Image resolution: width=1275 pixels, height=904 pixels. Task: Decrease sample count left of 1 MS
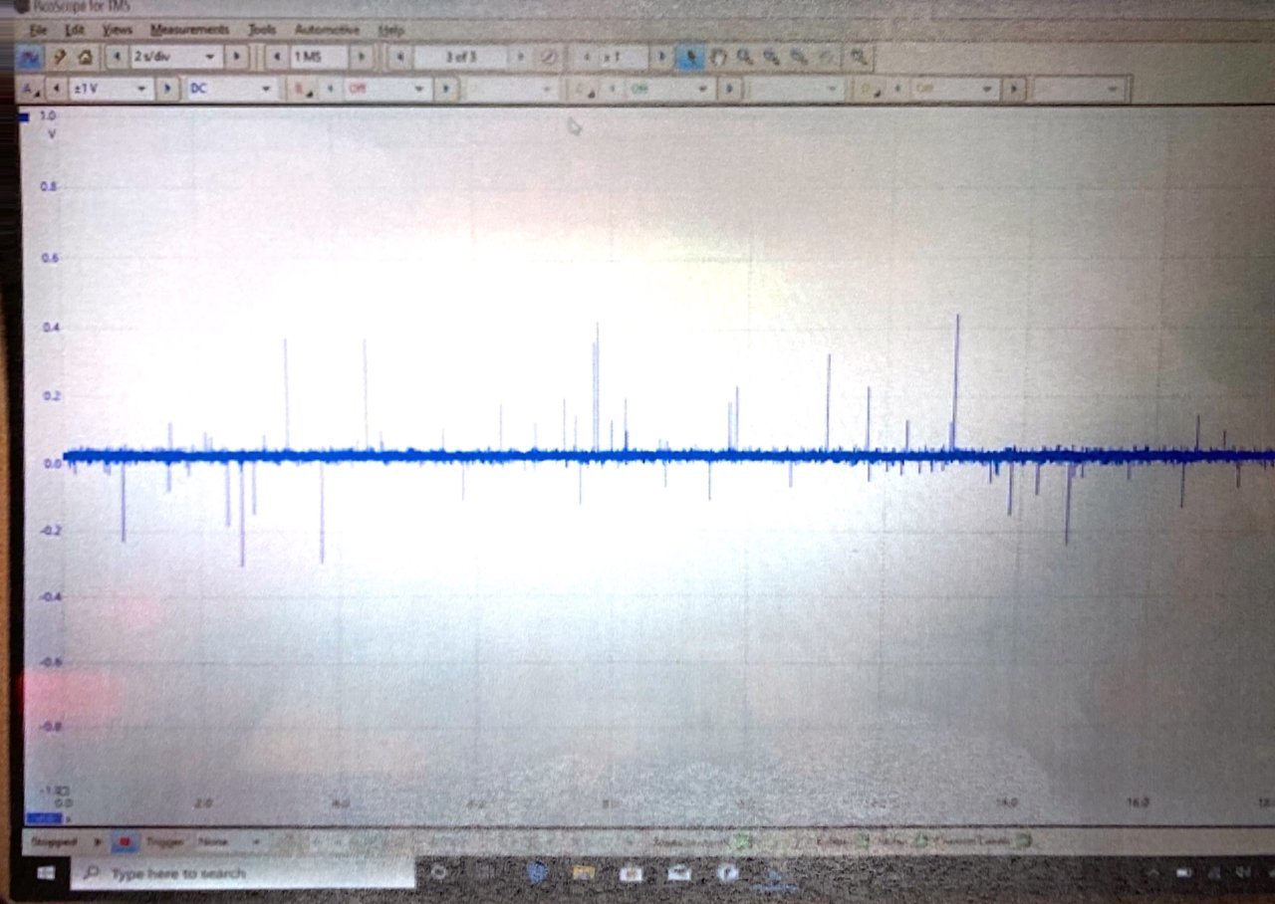(x=276, y=58)
